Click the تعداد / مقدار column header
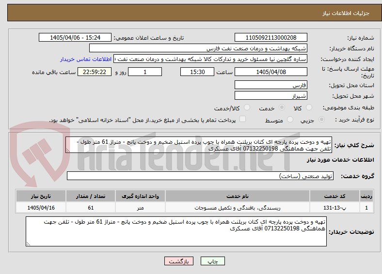Screen dimensions: 382x274 (x=91, y=196)
